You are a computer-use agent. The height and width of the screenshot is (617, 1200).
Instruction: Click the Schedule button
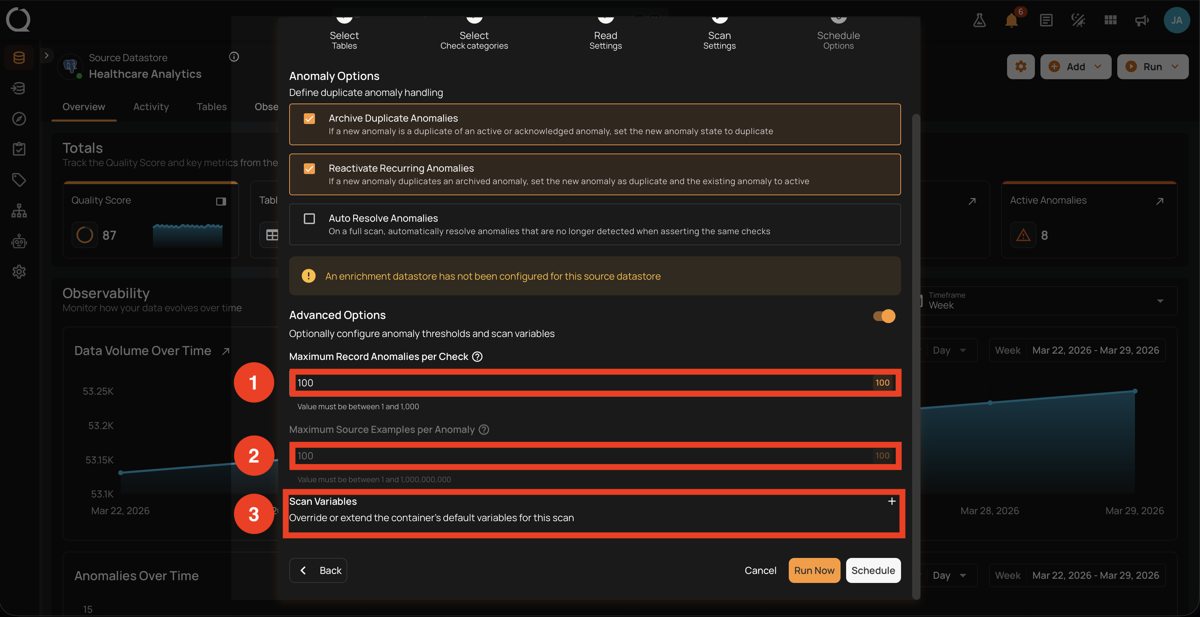click(873, 570)
